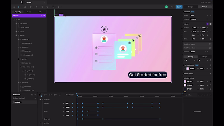Toggle visibility of BAE6FD fill
Viewport: 224px width, 126px height.
point(207,69)
